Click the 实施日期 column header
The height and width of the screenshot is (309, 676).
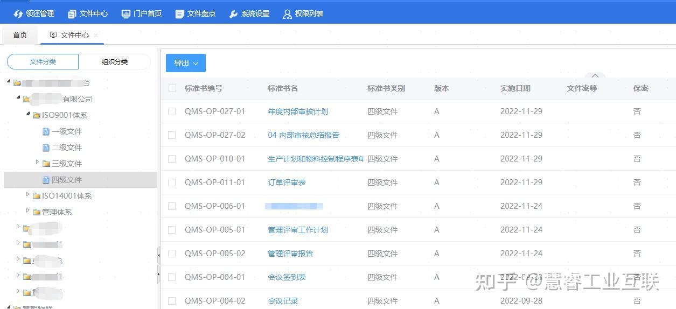(x=515, y=88)
